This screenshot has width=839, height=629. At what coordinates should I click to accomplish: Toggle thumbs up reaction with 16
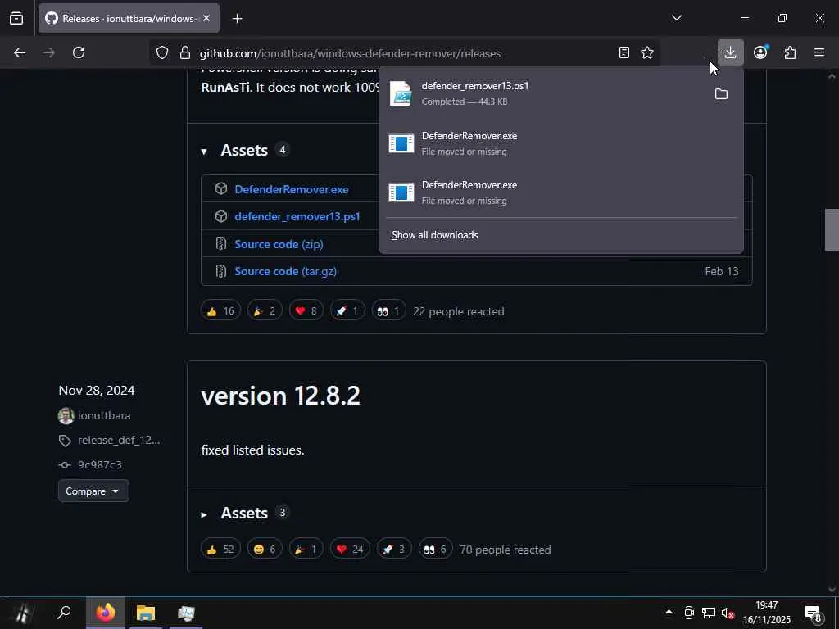220,310
